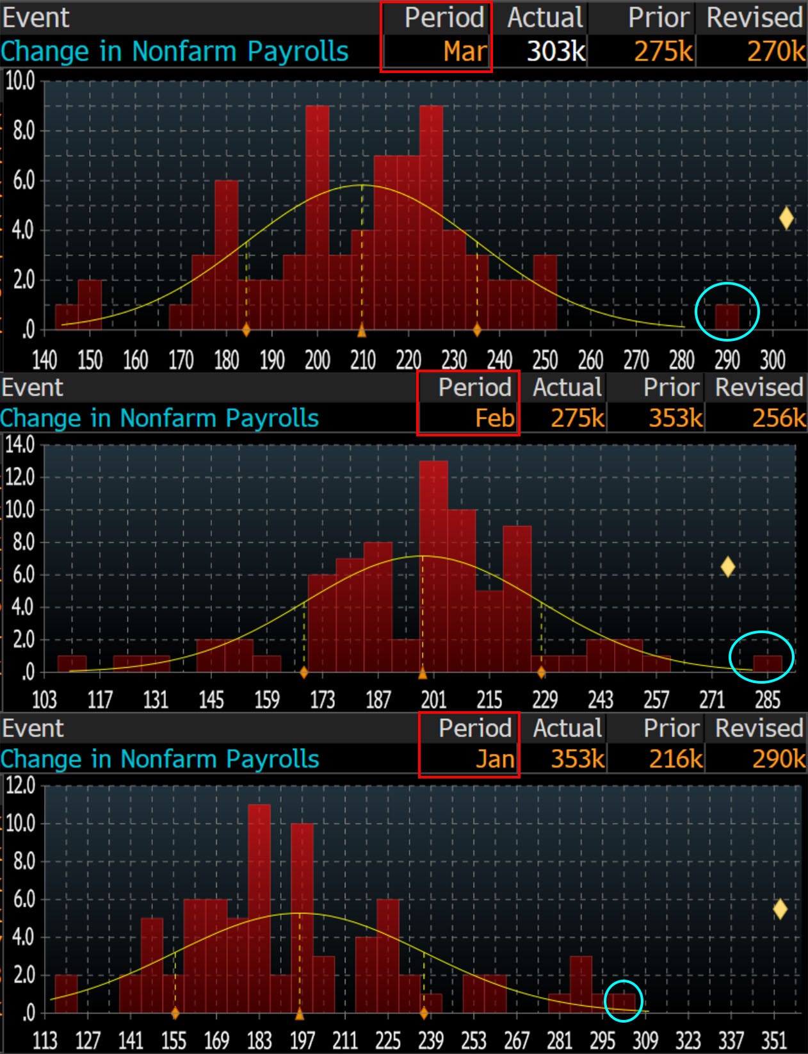Select the Jan period cell
Screen dimensions: 808x1054
click(495, 759)
